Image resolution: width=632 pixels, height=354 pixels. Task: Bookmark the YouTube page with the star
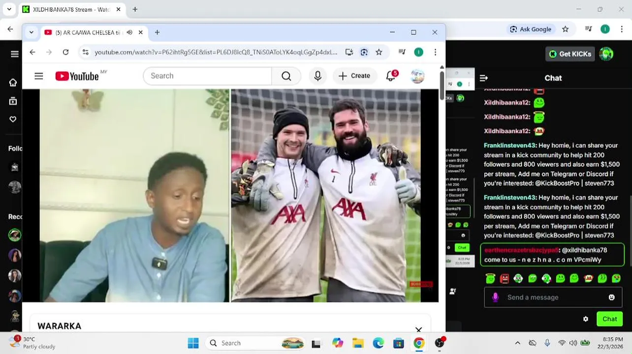coord(379,52)
